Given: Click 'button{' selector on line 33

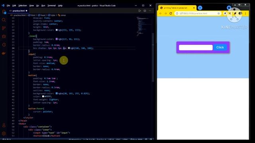Looking at the screenshot, I should point(33,75).
